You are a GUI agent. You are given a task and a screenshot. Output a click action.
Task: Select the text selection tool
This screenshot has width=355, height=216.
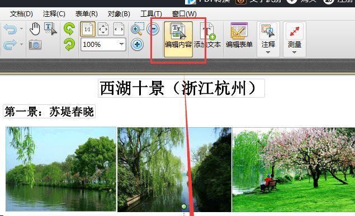click(x=50, y=29)
